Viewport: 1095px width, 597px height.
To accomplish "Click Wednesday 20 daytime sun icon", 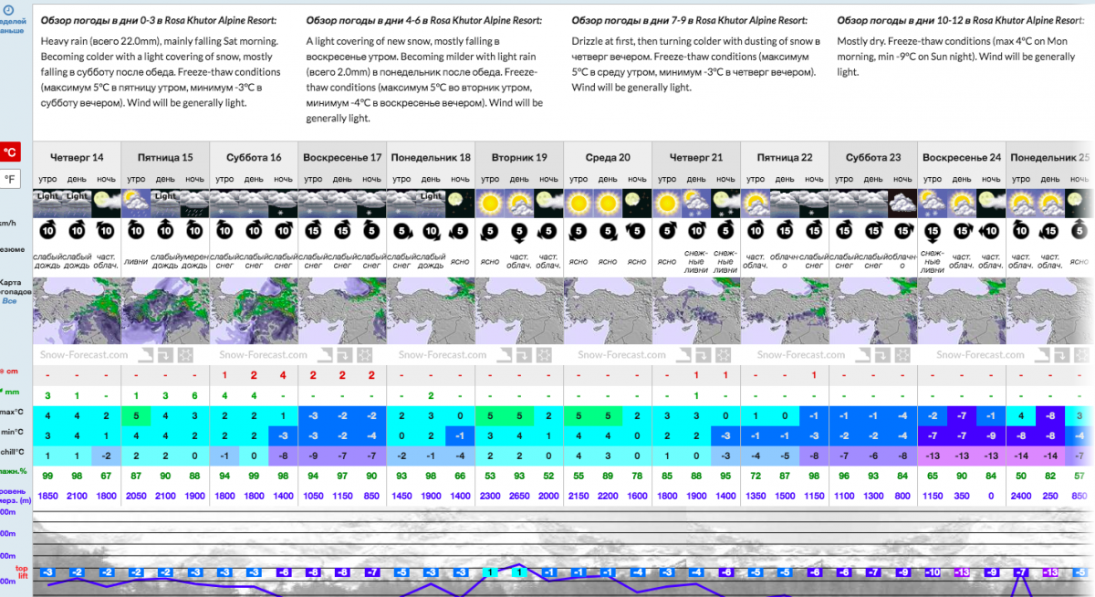I will [x=608, y=202].
